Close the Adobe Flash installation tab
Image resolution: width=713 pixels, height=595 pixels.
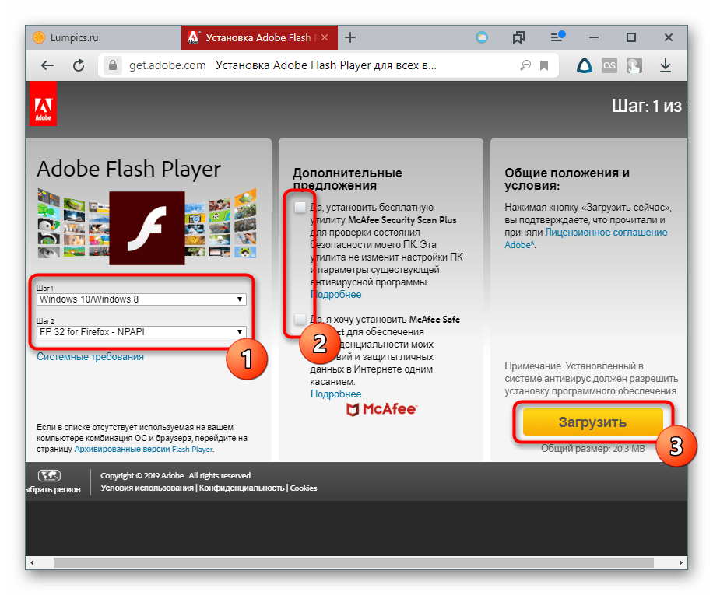coord(325,37)
